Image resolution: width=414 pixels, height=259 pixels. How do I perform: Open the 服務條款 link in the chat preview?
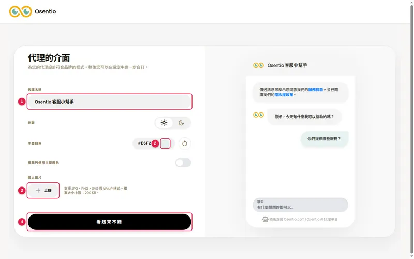[316, 90]
